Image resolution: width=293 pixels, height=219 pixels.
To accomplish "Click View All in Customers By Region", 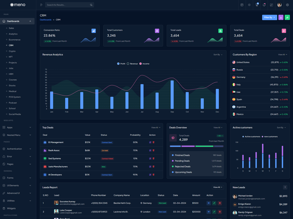I will (x=282, y=55).
